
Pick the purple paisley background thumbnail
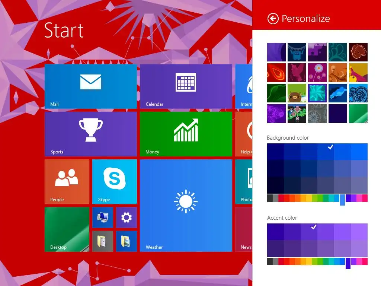tap(276, 114)
